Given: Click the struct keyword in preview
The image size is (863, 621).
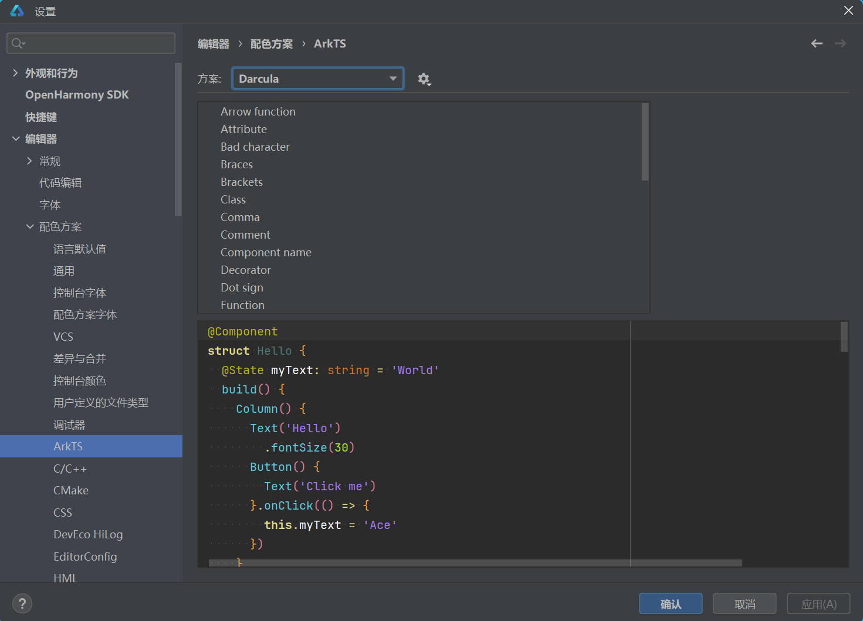Looking at the screenshot, I should pos(229,351).
